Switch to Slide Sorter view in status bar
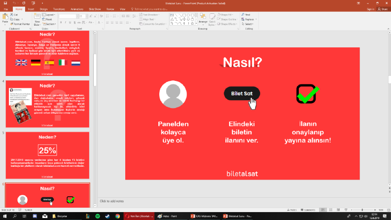This screenshot has width=391, height=220. coord(331,210)
